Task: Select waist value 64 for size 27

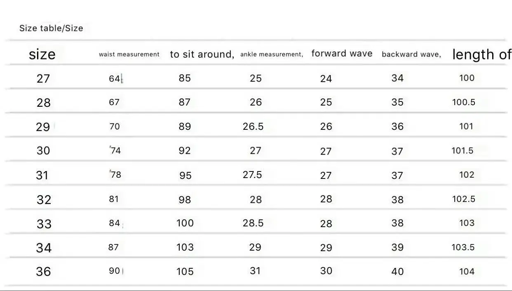Action: point(114,78)
